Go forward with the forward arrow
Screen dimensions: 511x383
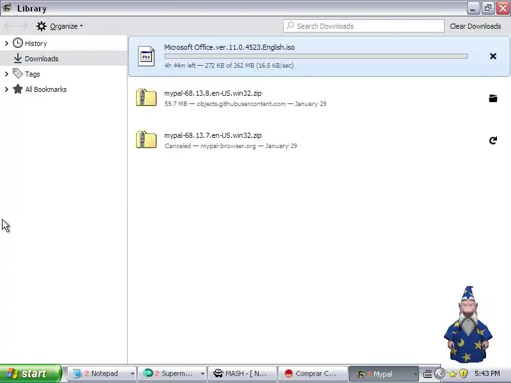[23, 26]
